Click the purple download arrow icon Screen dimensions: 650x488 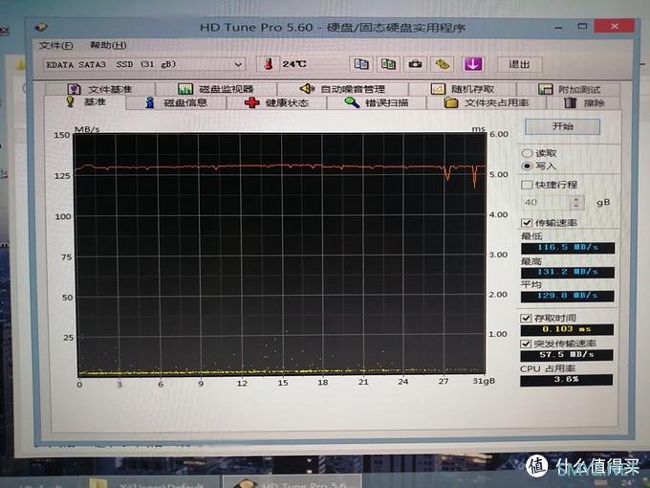tap(473, 64)
